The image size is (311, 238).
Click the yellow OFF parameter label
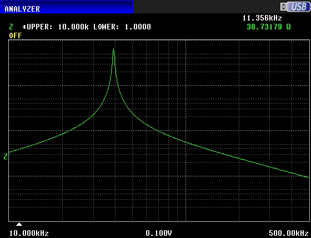pyautogui.click(x=16, y=36)
